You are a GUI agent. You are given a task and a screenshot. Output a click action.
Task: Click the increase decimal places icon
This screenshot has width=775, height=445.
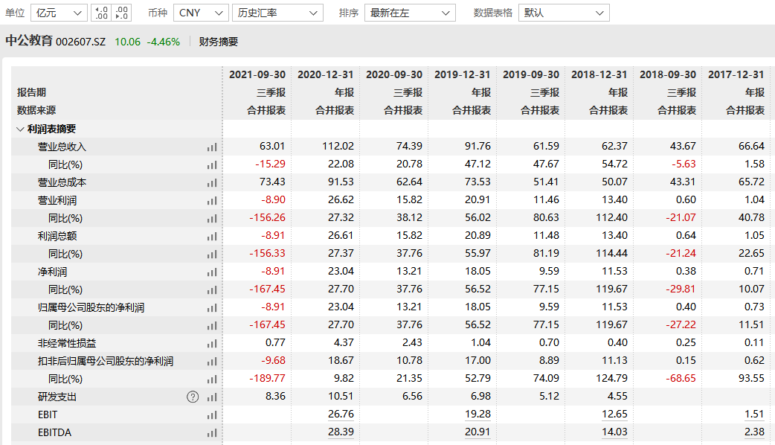[x=101, y=13]
